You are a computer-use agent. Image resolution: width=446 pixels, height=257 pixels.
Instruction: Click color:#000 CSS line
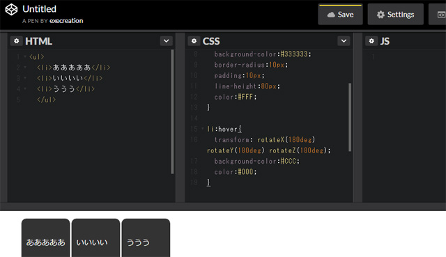pyautogui.click(x=236, y=172)
